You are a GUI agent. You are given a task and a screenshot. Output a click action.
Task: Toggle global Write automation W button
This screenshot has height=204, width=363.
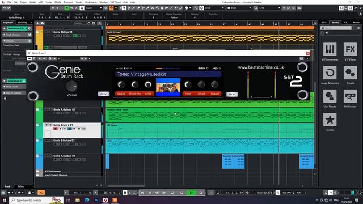[71, 8]
